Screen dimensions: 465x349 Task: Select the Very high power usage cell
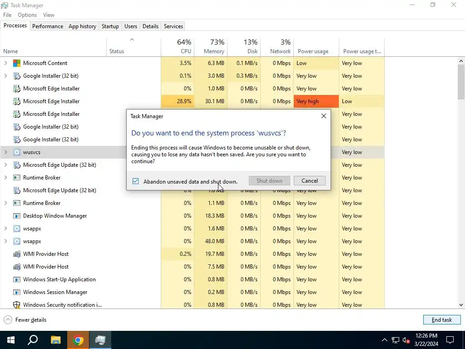[317, 101]
